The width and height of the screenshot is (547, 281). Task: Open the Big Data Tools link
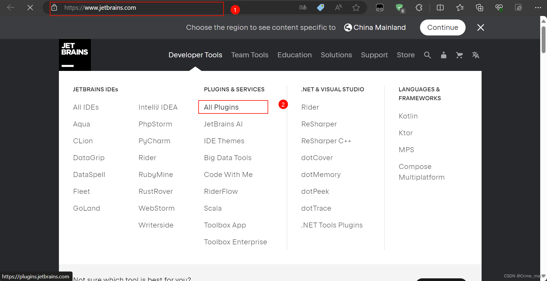[228, 158]
